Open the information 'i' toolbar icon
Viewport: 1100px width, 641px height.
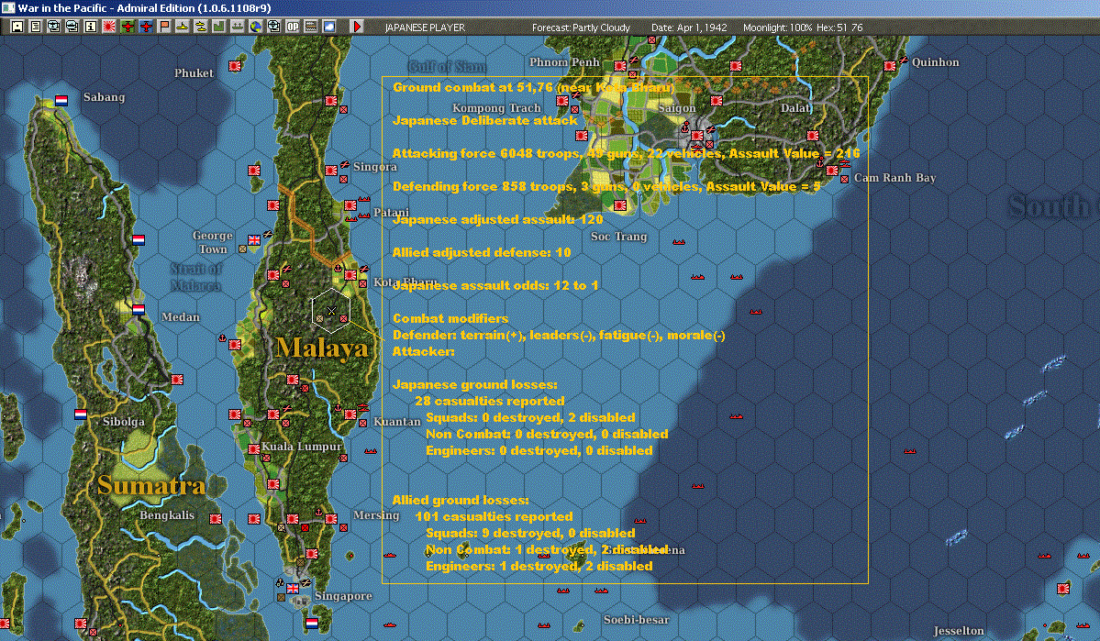tap(91, 27)
